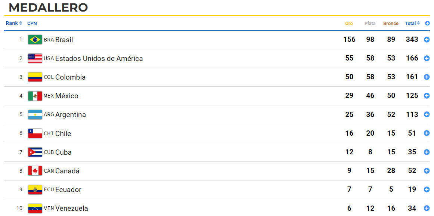The height and width of the screenshot is (216, 434).
Task: Open the Canadá country link
Action: pyautogui.click(x=67, y=171)
